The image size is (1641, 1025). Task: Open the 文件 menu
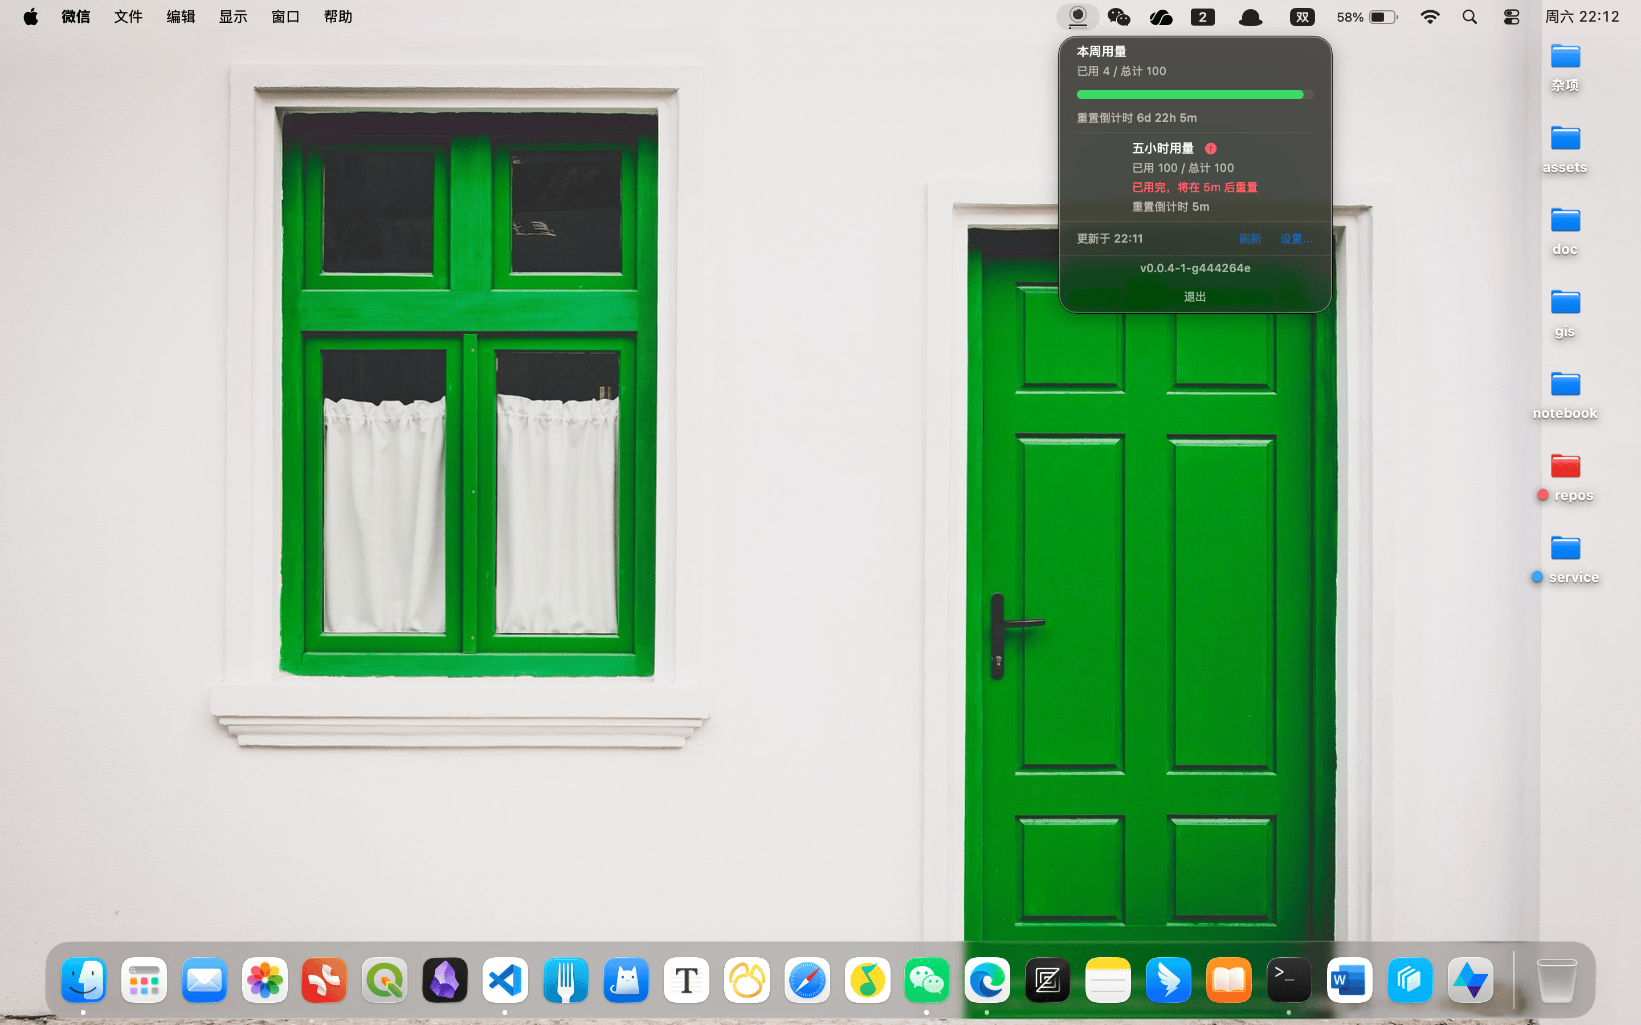click(128, 17)
